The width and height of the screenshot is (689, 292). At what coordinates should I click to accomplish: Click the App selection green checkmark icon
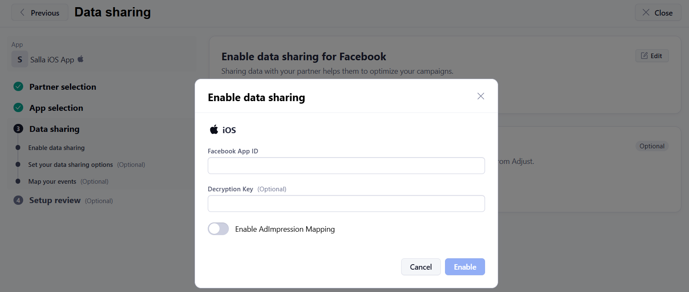[x=18, y=108]
